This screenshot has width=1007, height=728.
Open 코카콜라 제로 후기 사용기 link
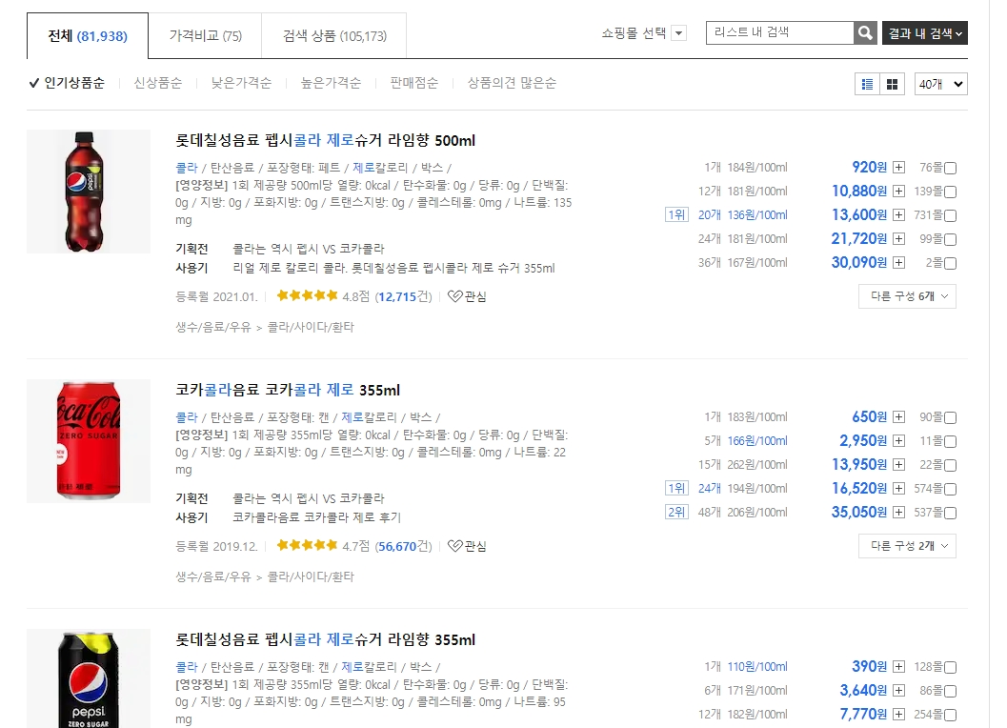click(x=316, y=517)
